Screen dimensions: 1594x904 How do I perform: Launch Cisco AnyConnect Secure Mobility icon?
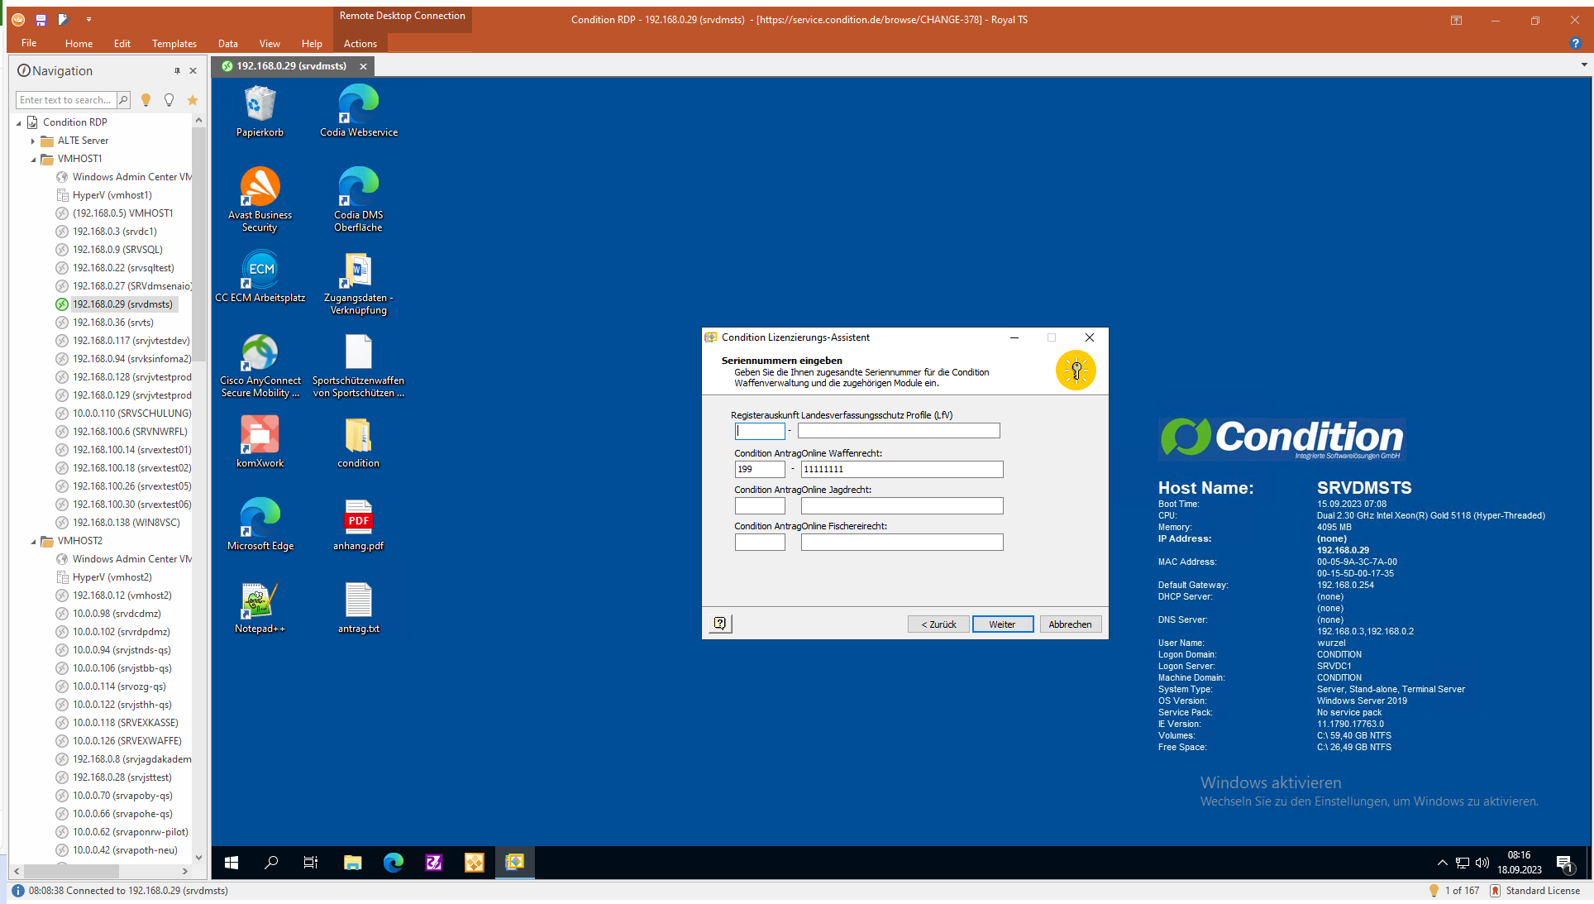tap(260, 353)
